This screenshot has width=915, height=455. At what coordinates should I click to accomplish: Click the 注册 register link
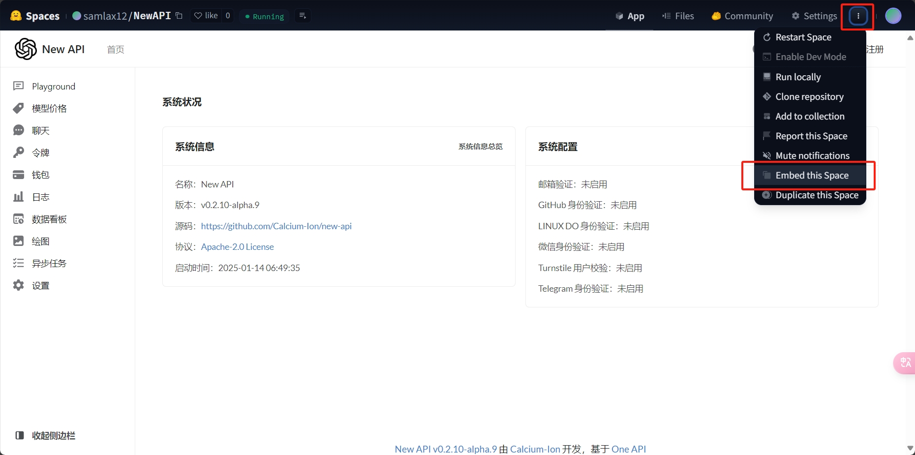(875, 49)
